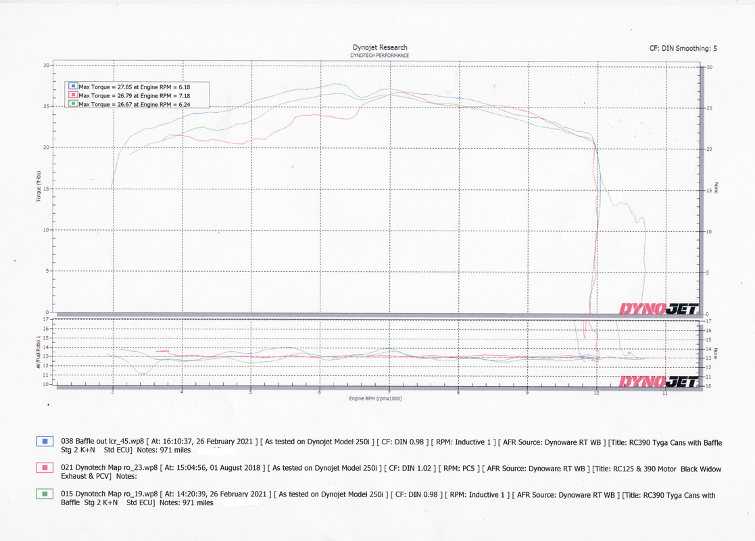755x541 pixels.
Task: Click the 5 tick on left torque axis
Action: tap(47, 270)
